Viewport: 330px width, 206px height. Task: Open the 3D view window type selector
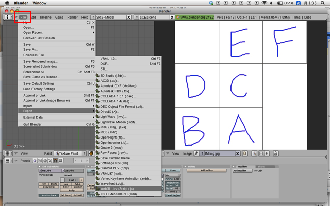tap(9, 153)
